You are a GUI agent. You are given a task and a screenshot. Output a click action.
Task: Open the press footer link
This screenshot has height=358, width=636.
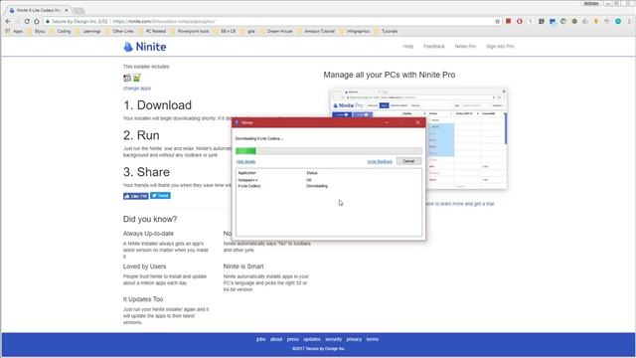293,339
